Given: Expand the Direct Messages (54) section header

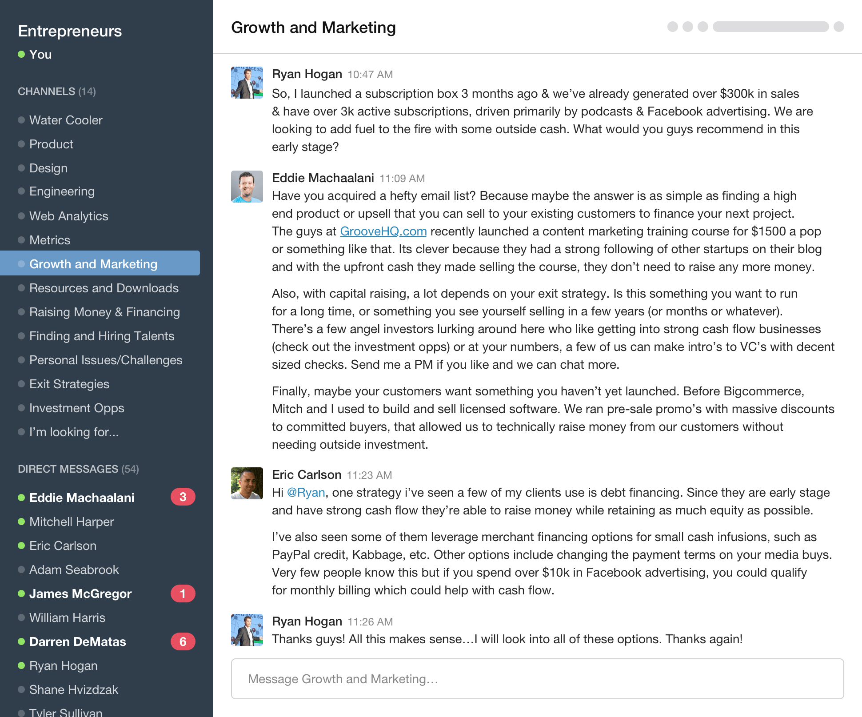Looking at the screenshot, I should (x=78, y=469).
